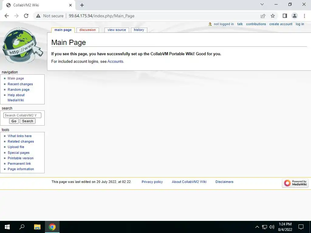Open Help about MediaWiki

tap(16, 97)
